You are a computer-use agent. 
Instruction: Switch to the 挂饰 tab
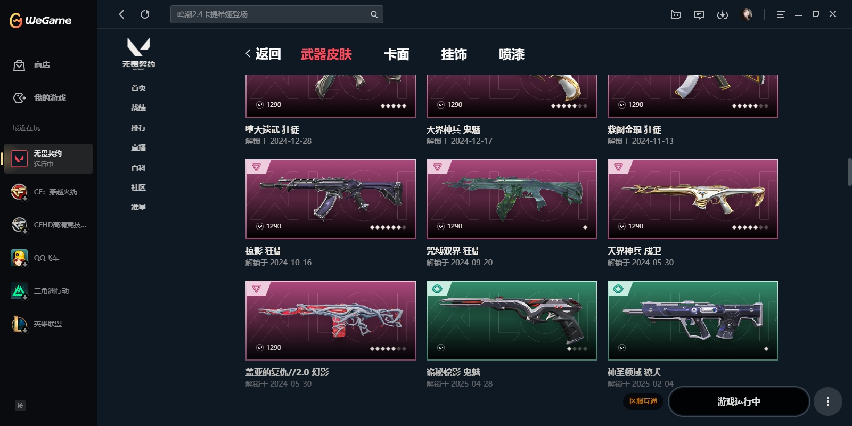(454, 54)
